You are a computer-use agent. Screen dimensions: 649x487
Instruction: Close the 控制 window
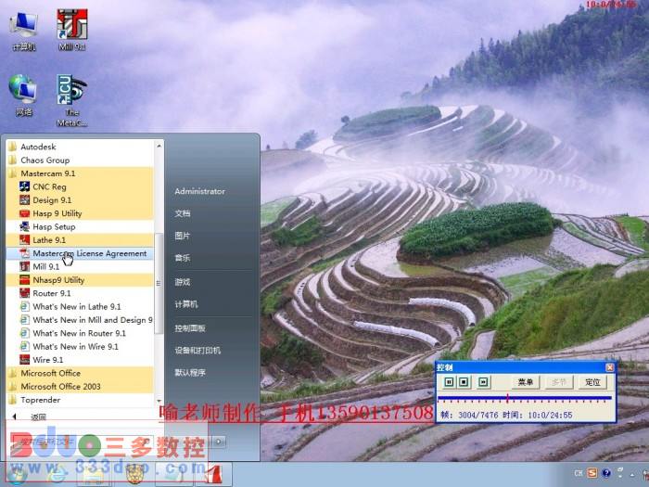[610, 367]
